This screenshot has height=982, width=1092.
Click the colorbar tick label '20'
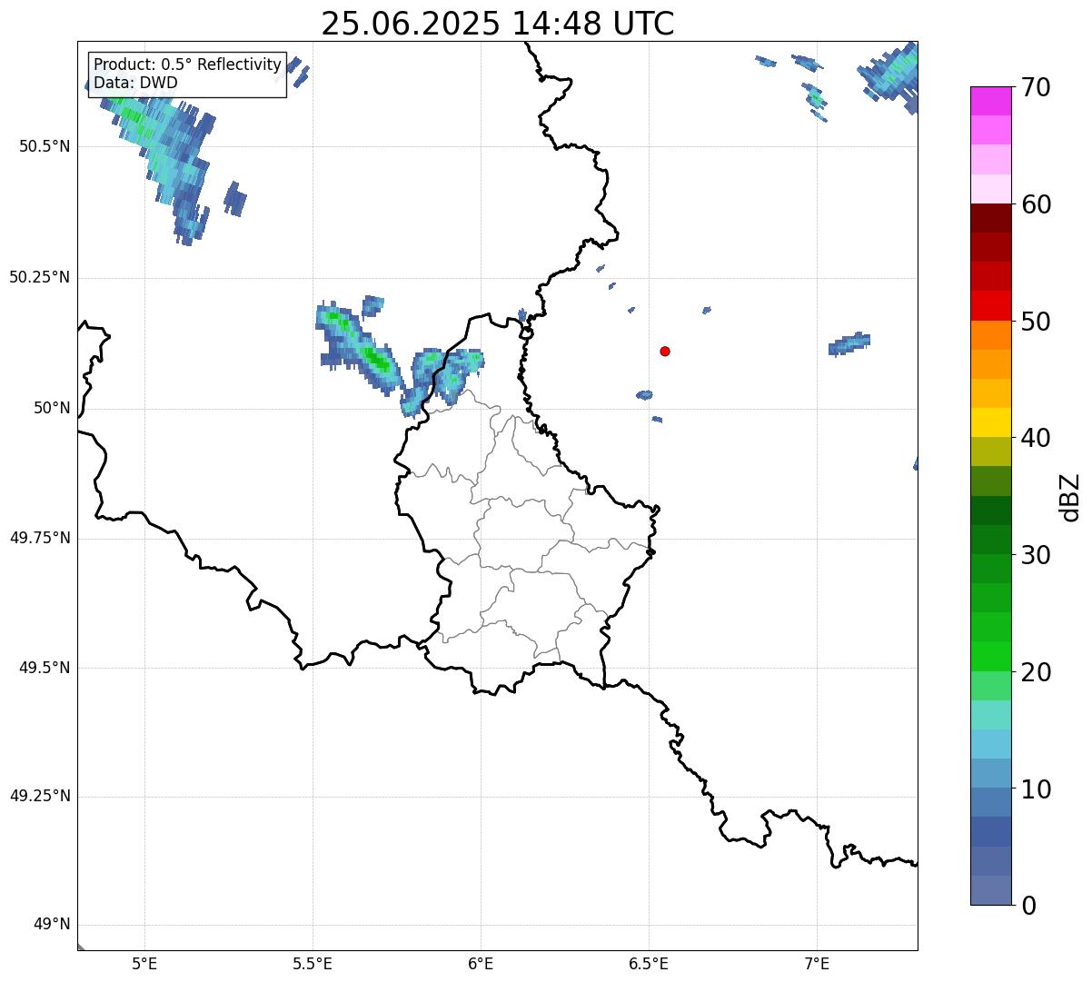[x=1036, y=672]
